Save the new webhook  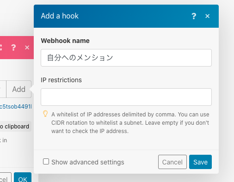[200, 162]
